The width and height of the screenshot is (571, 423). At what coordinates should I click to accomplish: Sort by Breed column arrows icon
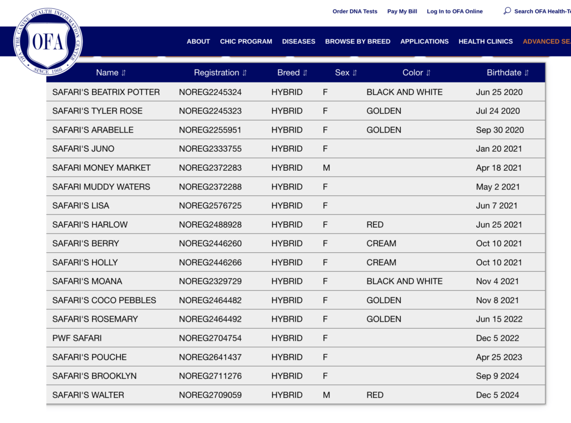pyautogui.click(x=305, y=73)
